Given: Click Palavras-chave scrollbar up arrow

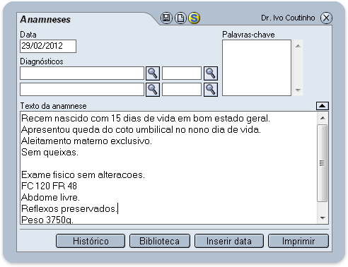Looking at the screenshot, I should [298, 46].
